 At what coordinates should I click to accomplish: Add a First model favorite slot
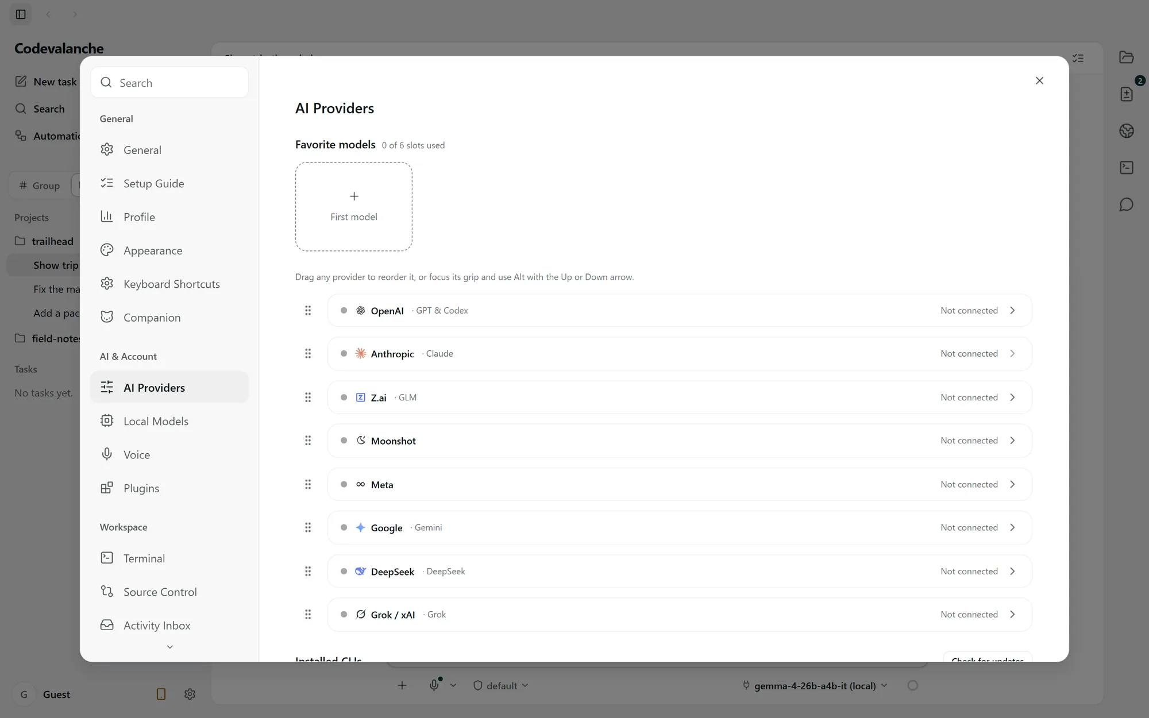click(354, 206)
